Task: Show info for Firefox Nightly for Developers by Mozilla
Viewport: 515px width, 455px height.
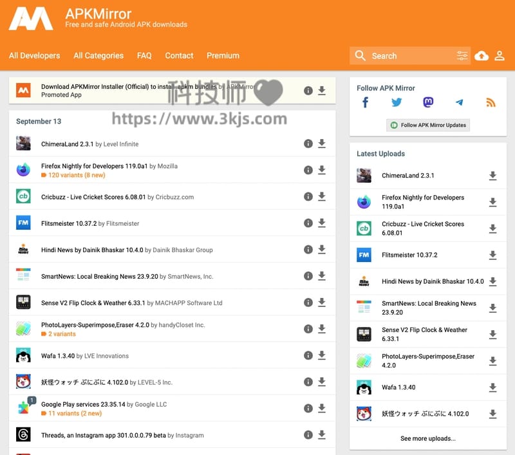Action: pos(308,170)
